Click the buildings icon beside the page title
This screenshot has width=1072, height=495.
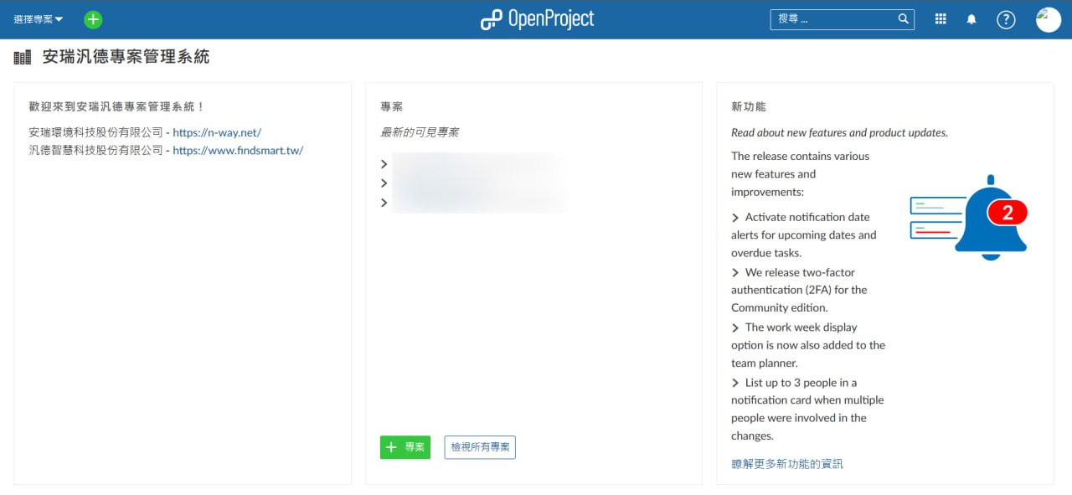[23, 58]
